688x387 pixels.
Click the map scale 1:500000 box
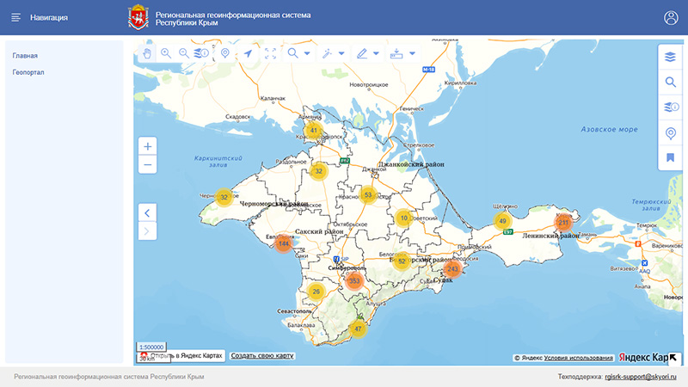tap(151, 347)
